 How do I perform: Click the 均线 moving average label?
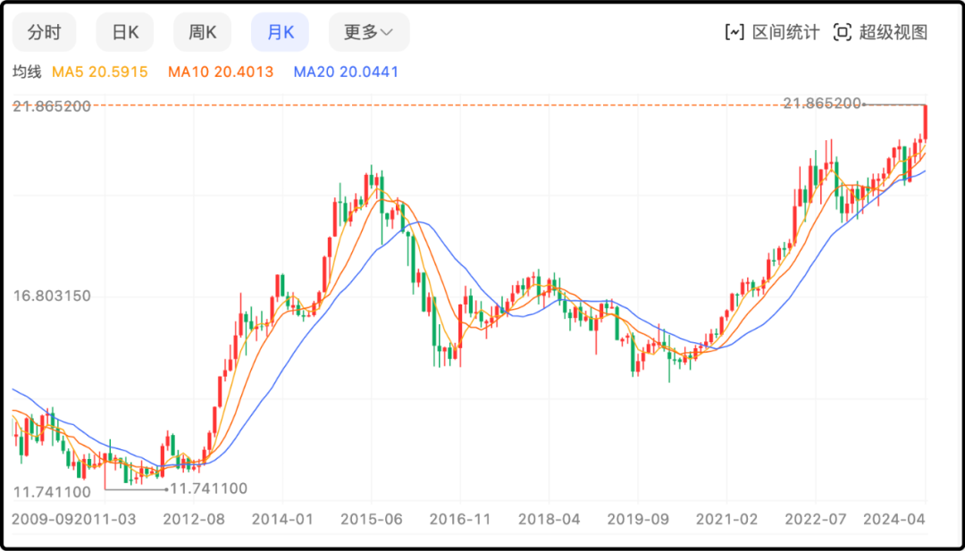pyautogui.click(x=27, y=71)
